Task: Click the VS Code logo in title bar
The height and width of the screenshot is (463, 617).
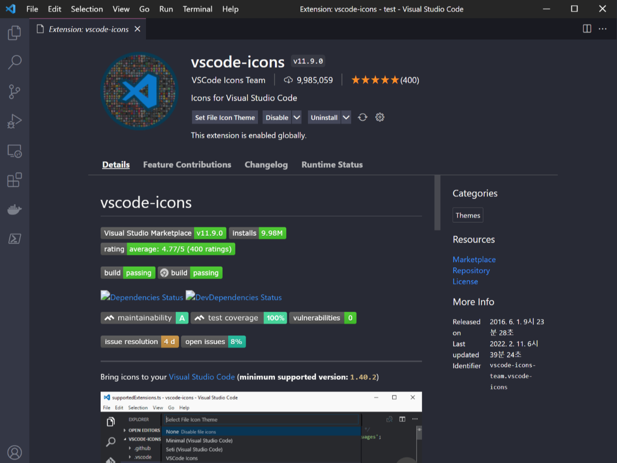Action: coord(10,9)
